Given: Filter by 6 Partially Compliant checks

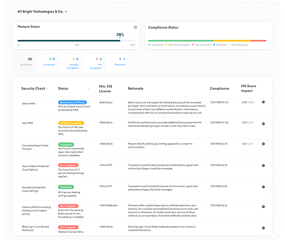Looking at the screenshot, I should pyautogui.click(x=70, y=63).
